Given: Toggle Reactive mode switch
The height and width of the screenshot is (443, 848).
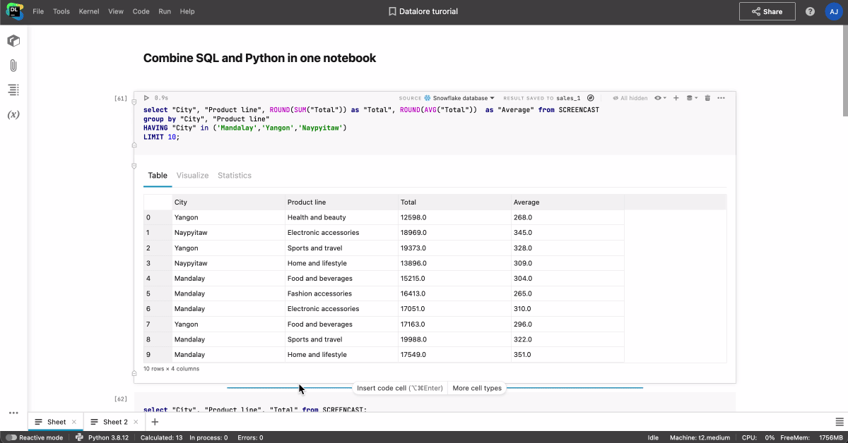Looking at the screenshot, I should coord(11,437).
